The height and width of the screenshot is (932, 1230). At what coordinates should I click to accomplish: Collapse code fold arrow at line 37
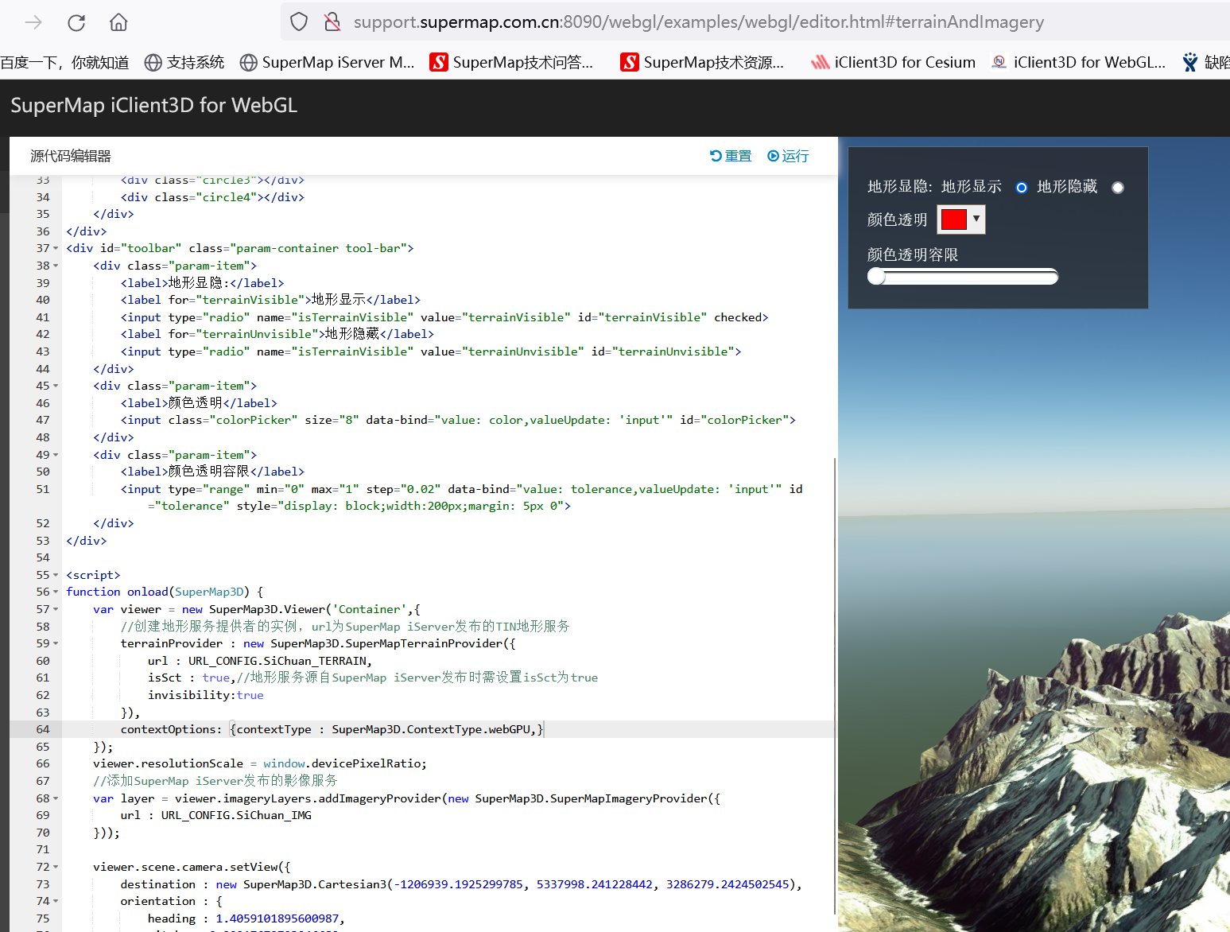coord(56,248)
